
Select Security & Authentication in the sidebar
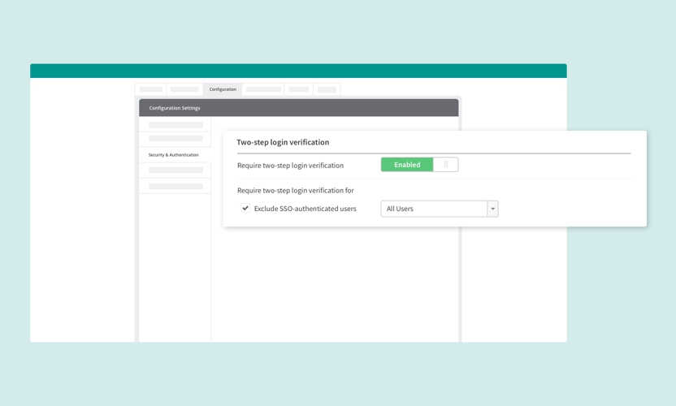pyautogui.click(x=173, y=154)
